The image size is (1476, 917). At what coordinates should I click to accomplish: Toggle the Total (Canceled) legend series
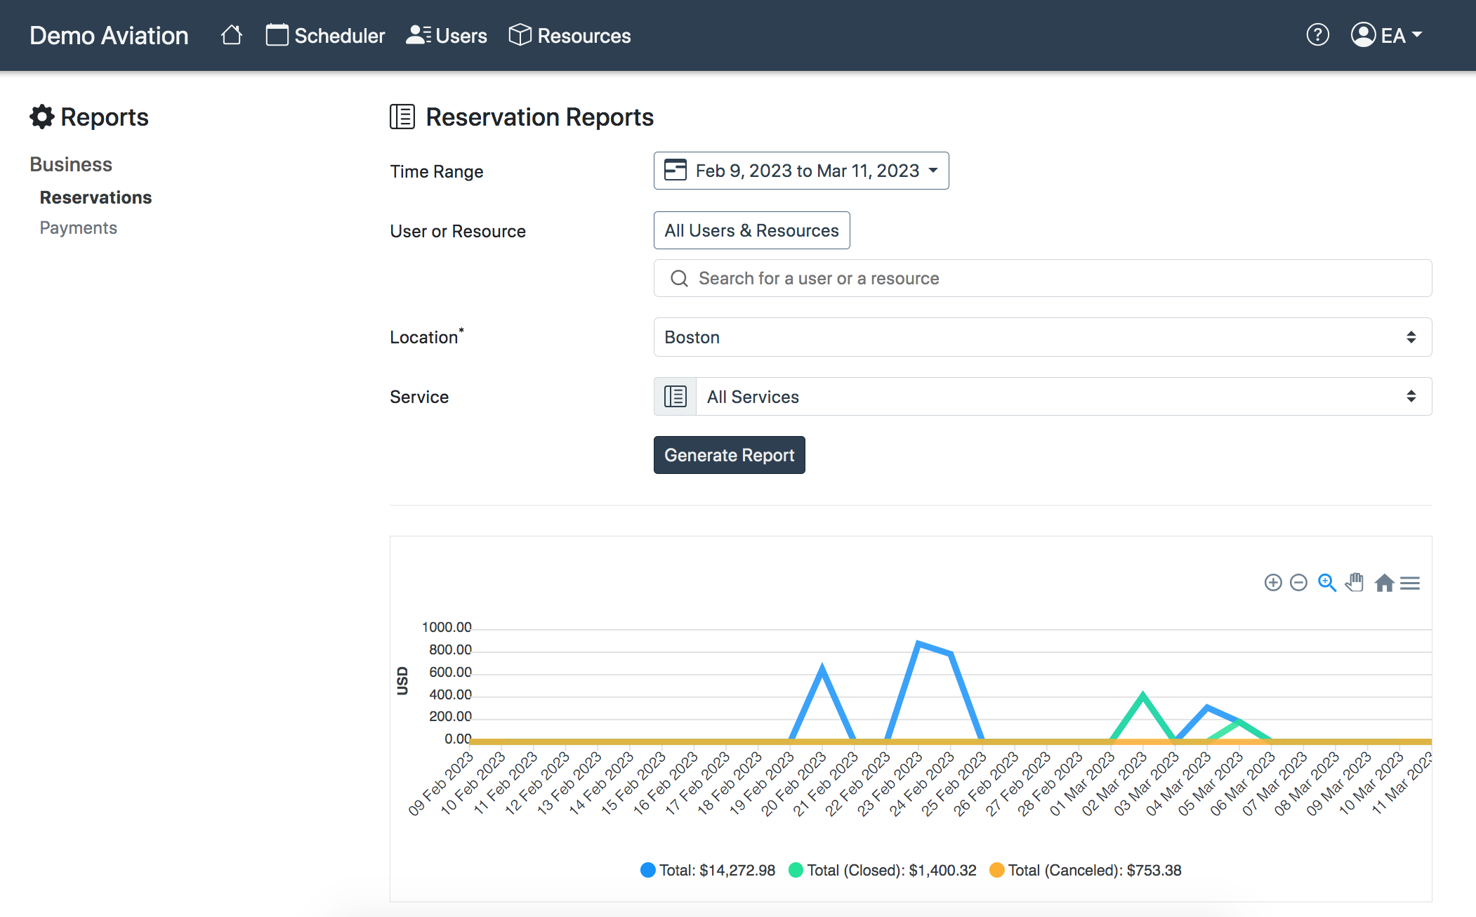1086,870
